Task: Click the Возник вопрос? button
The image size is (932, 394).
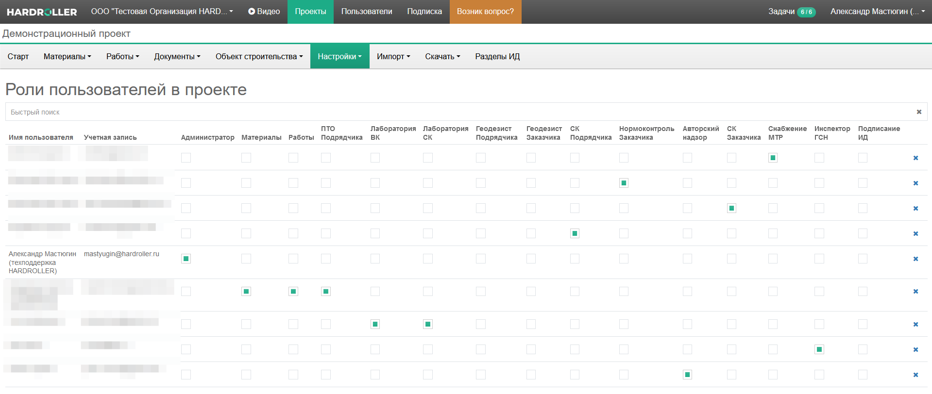Action: (x=486, y=12)
